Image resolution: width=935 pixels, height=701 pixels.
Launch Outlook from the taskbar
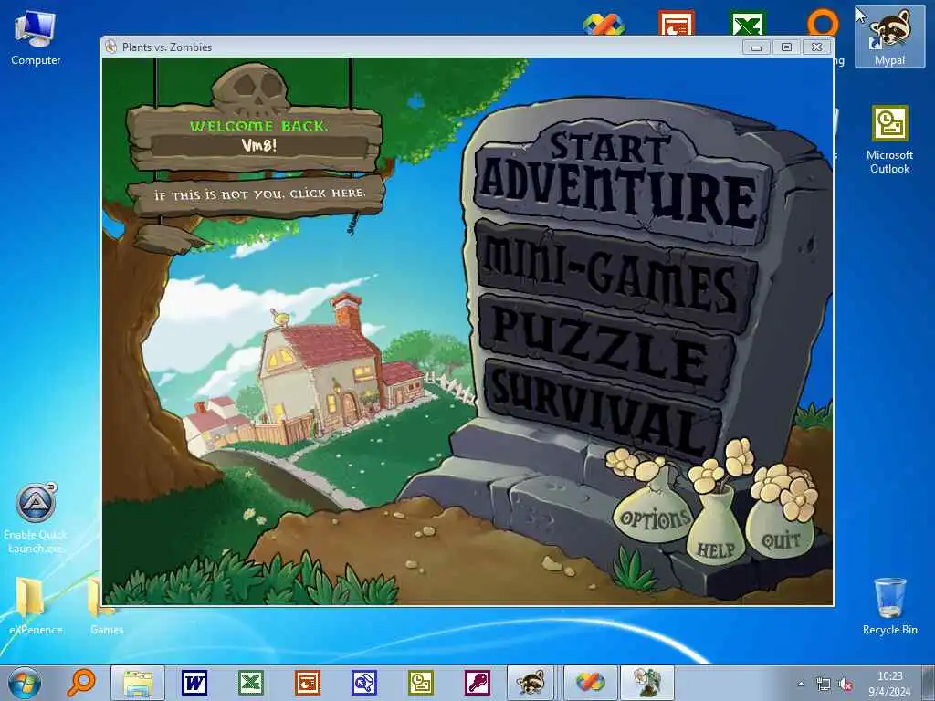[x=420, y=683]
